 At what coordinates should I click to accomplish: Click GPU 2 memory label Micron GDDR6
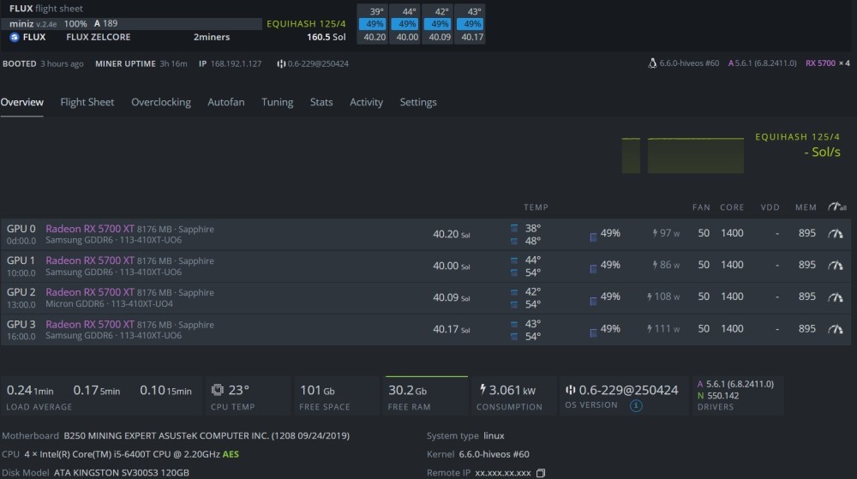point(75,303)
